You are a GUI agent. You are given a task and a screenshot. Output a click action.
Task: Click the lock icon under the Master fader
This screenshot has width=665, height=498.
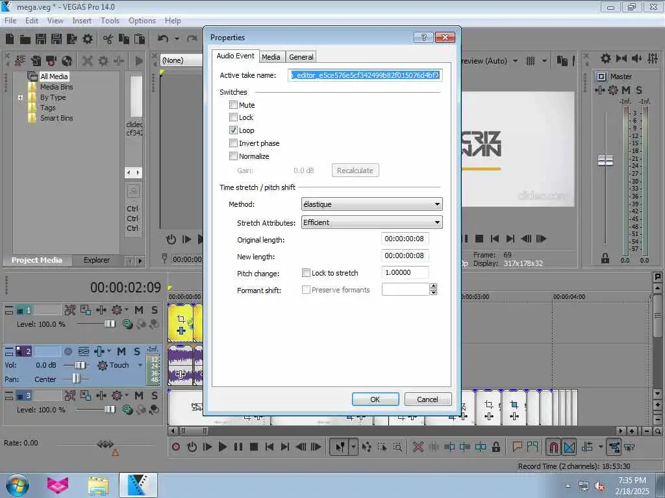click(605, 258)
